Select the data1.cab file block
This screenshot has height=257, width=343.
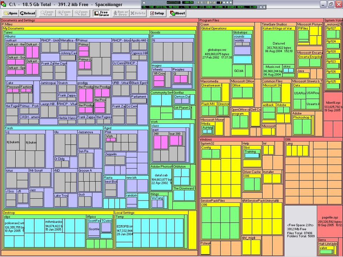point(161,179)
